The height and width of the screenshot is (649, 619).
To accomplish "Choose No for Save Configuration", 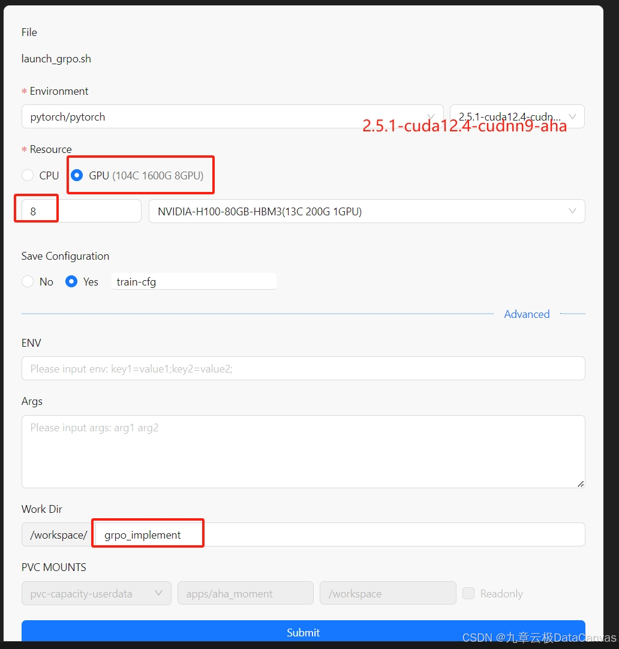I will 28,281.
